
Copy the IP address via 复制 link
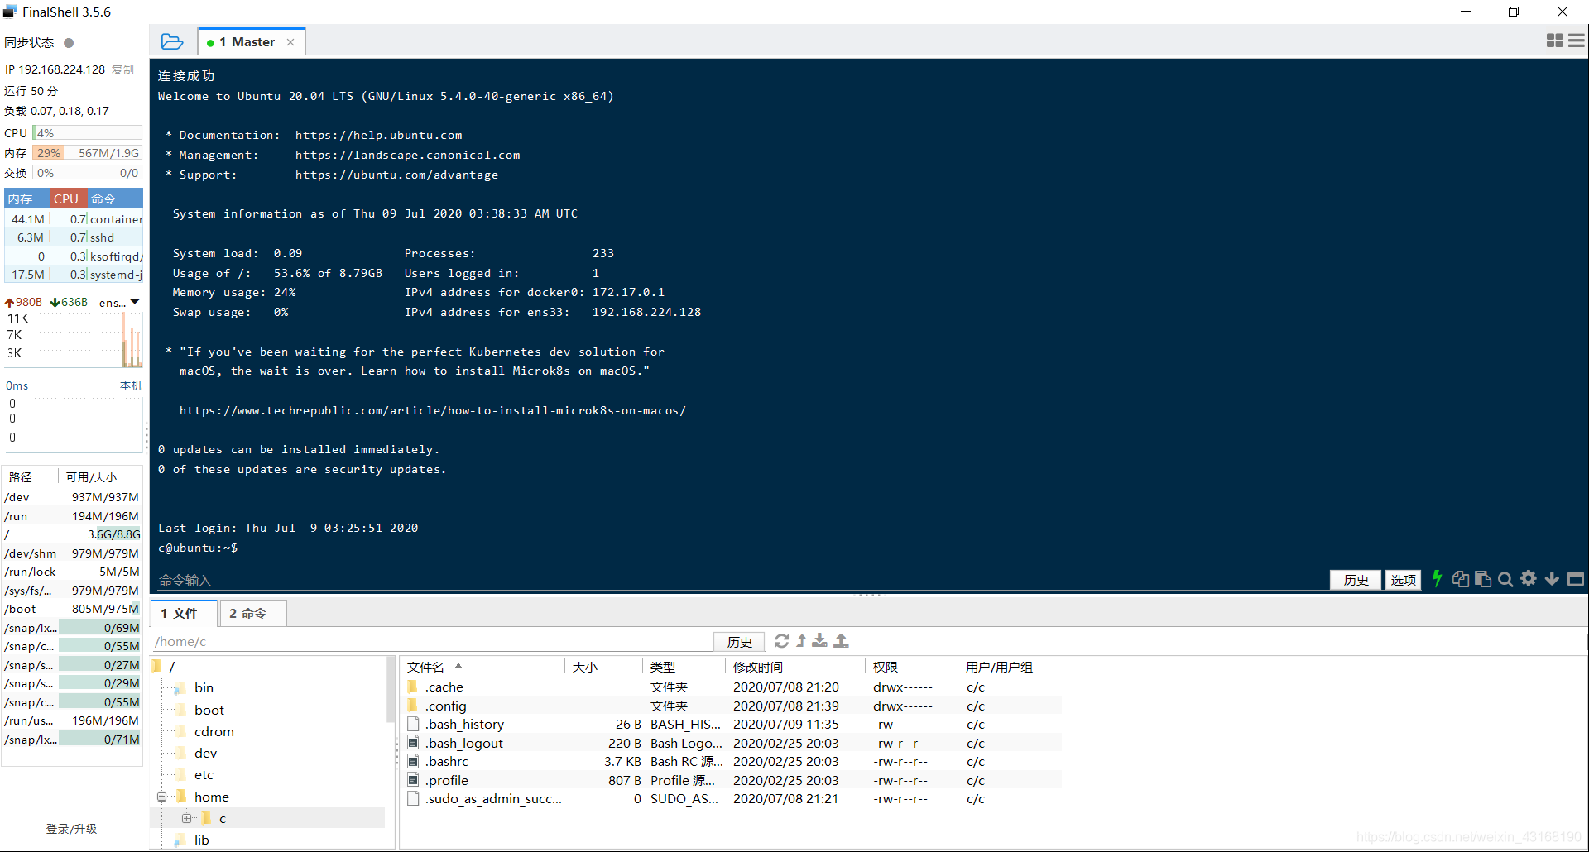point(122,69)
